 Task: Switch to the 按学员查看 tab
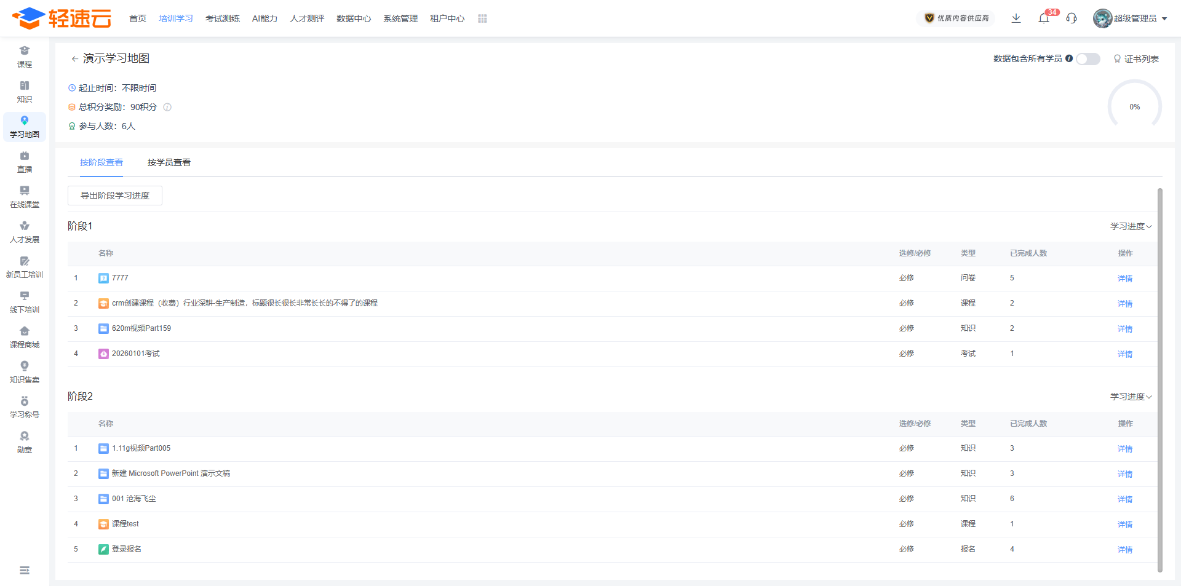169,162
